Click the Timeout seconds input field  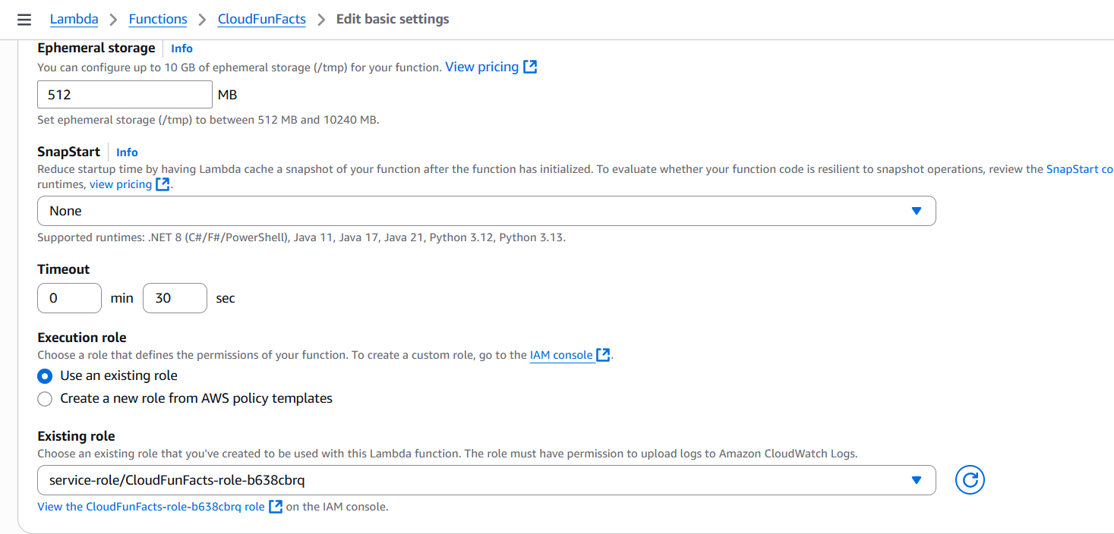(x=175, y=298)
